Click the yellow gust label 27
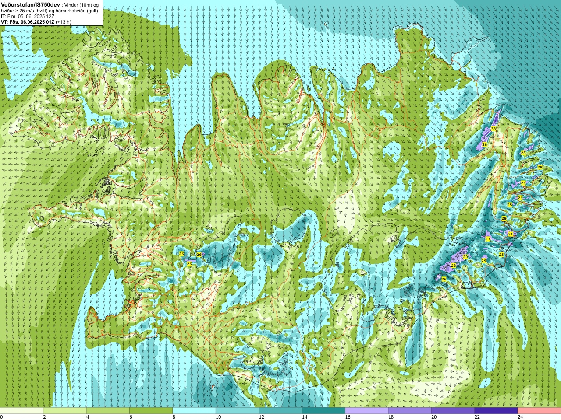The height and width of the screenshot is (420, 561). click(488, 239)
